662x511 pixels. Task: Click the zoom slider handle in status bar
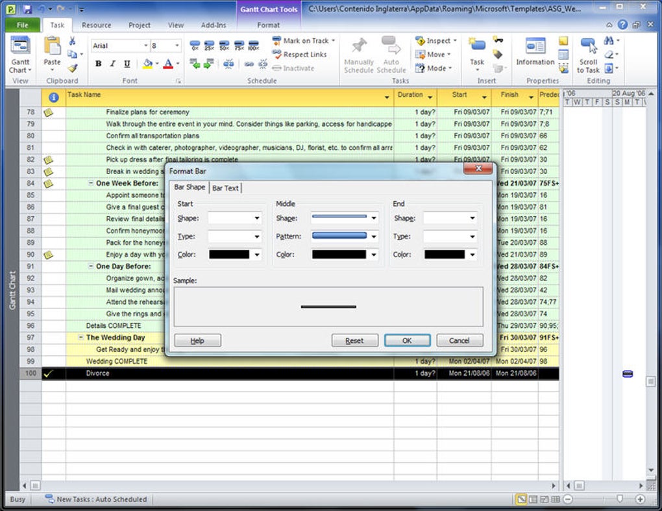click(x=619, y=499)
